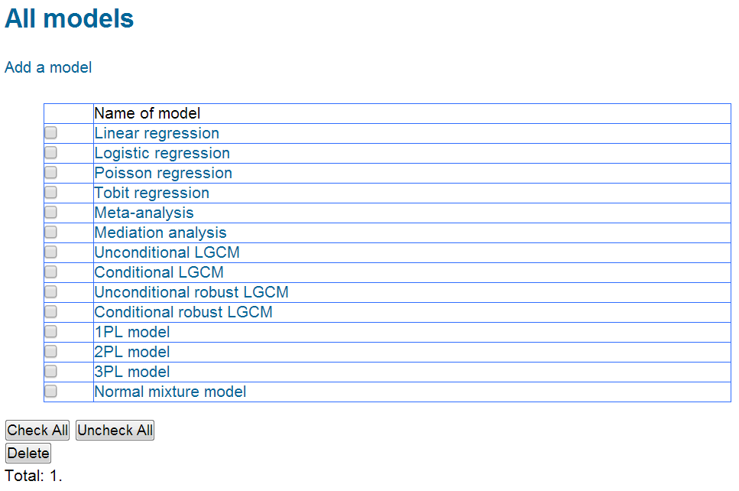Click the Uncheck All button
Viewport: 739px width, 491px height.
click(115, 431)
